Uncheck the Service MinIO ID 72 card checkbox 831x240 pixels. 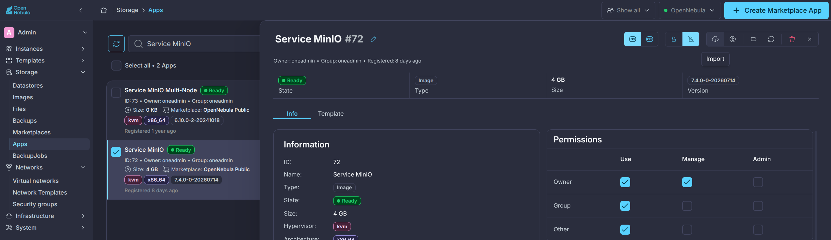(116, 152)
